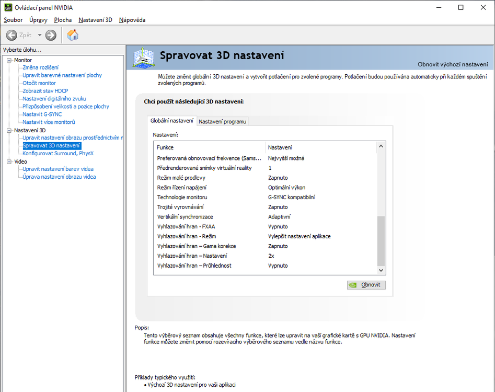495x392 pixels.
Task: Click the 3D settings header image
Action: [144, 57]
